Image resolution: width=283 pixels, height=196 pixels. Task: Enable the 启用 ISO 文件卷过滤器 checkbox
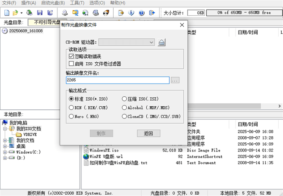tap(71, 64)
